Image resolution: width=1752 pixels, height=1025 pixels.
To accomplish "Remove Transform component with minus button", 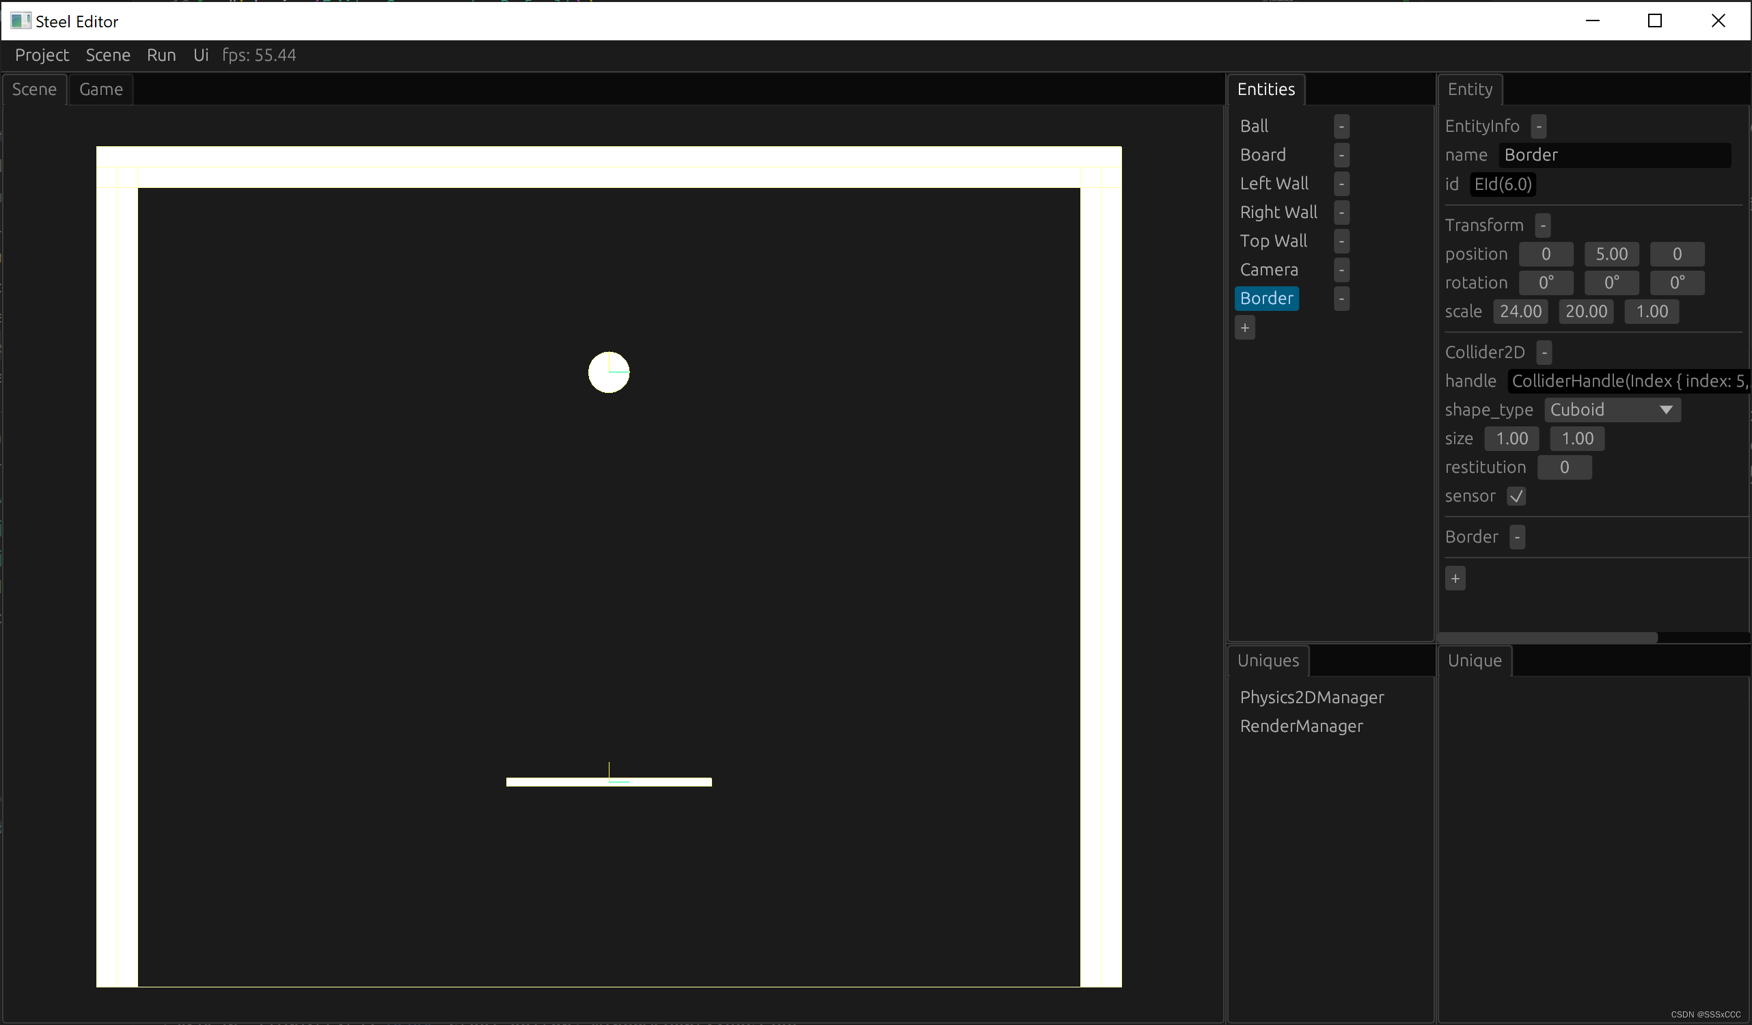I will [1542, 225].
